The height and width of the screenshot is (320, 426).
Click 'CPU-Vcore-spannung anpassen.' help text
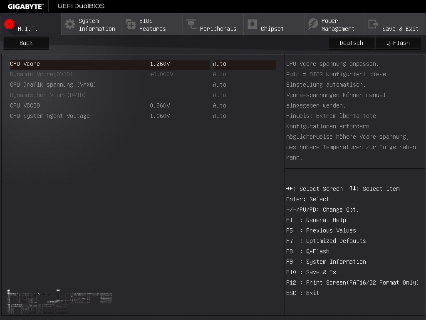(x=332, y=64)
